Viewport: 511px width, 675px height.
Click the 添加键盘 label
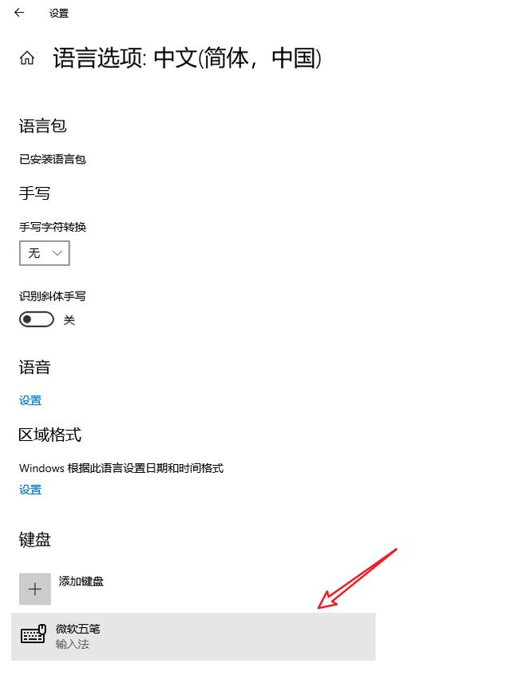click(x=81, y=582)
